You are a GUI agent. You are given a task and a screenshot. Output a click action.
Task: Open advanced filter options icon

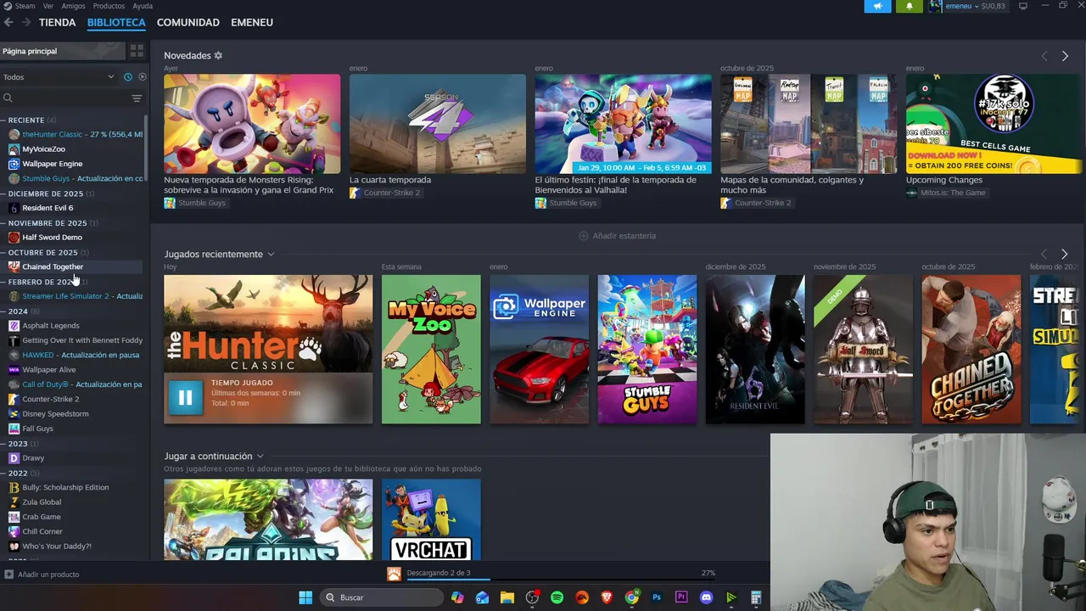(x=137, y=98)
